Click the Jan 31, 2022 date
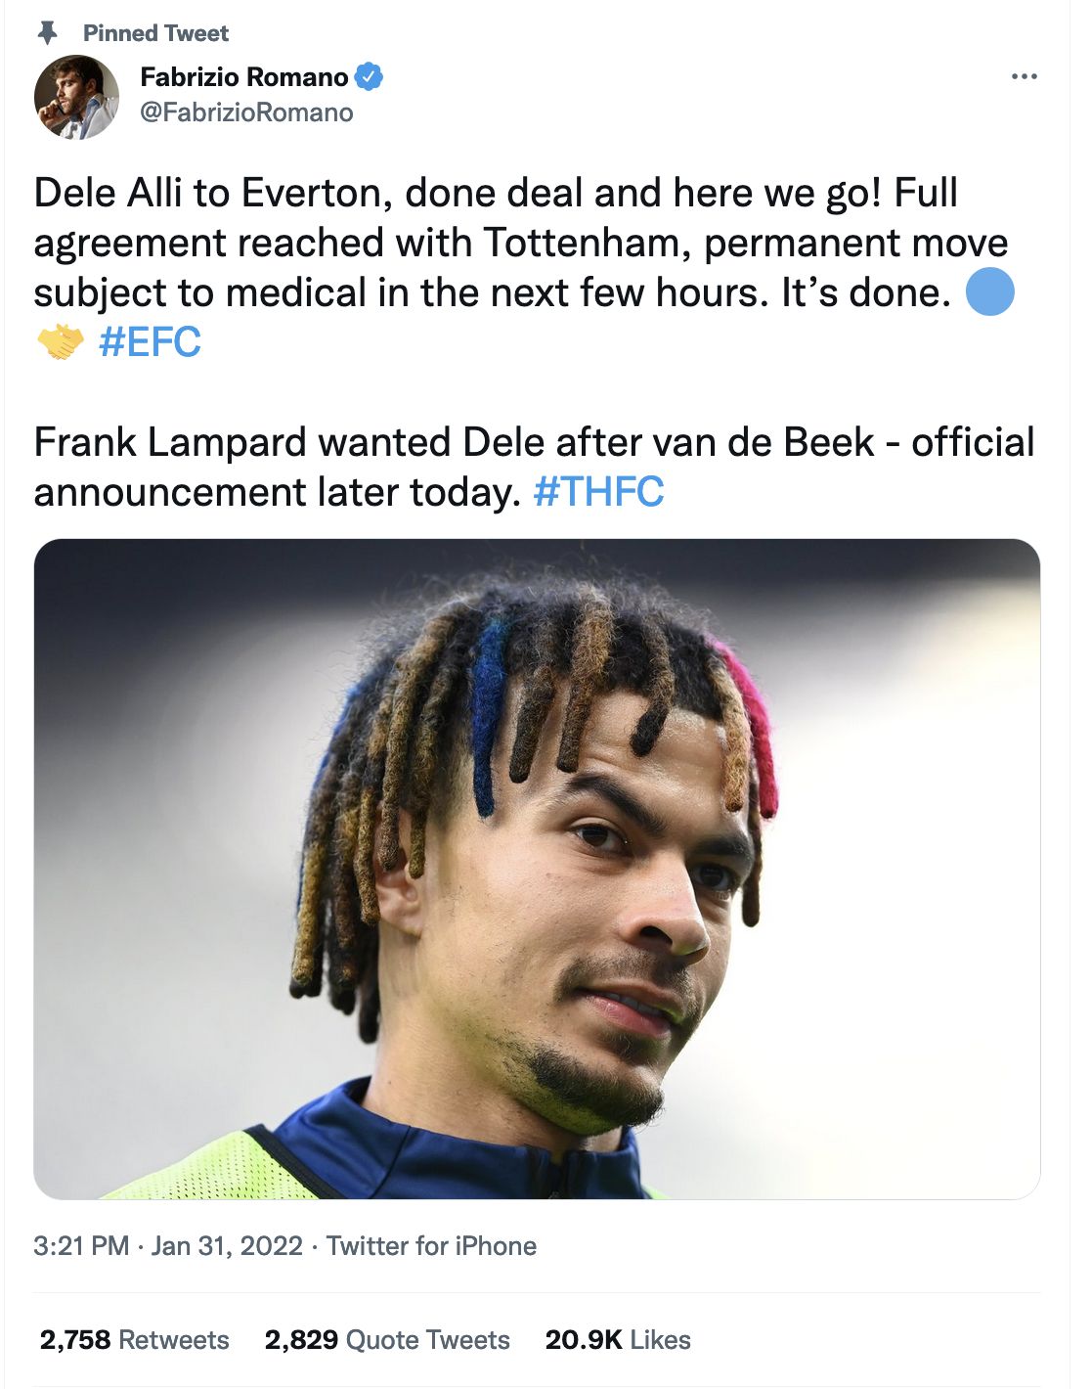The width and height of the screenshot is (1091, 1389). [x=227, y=1245]
